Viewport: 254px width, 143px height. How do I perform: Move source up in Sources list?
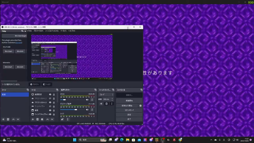[x=47, y=119]
